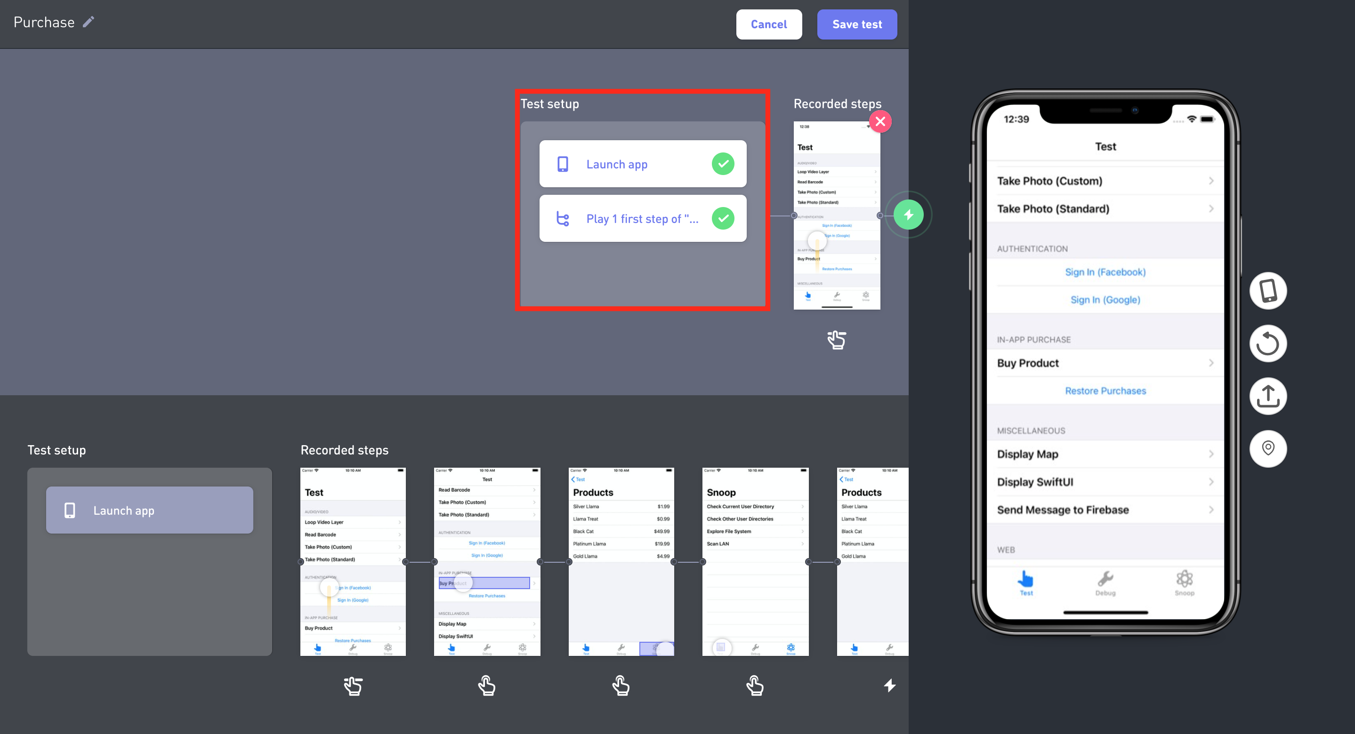1355x734 pixels.
Task: Click swipe gesture icon under top recorded step
Action: 836,340
